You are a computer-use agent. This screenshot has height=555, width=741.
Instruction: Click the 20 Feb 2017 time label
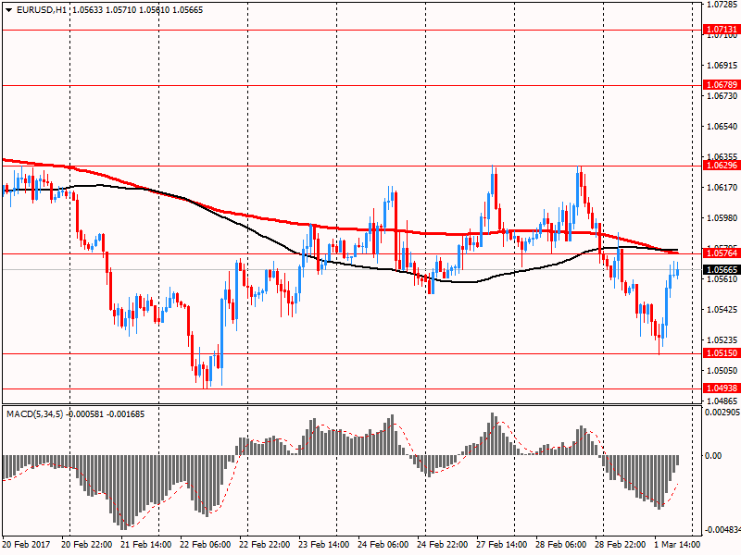[28, 545]
